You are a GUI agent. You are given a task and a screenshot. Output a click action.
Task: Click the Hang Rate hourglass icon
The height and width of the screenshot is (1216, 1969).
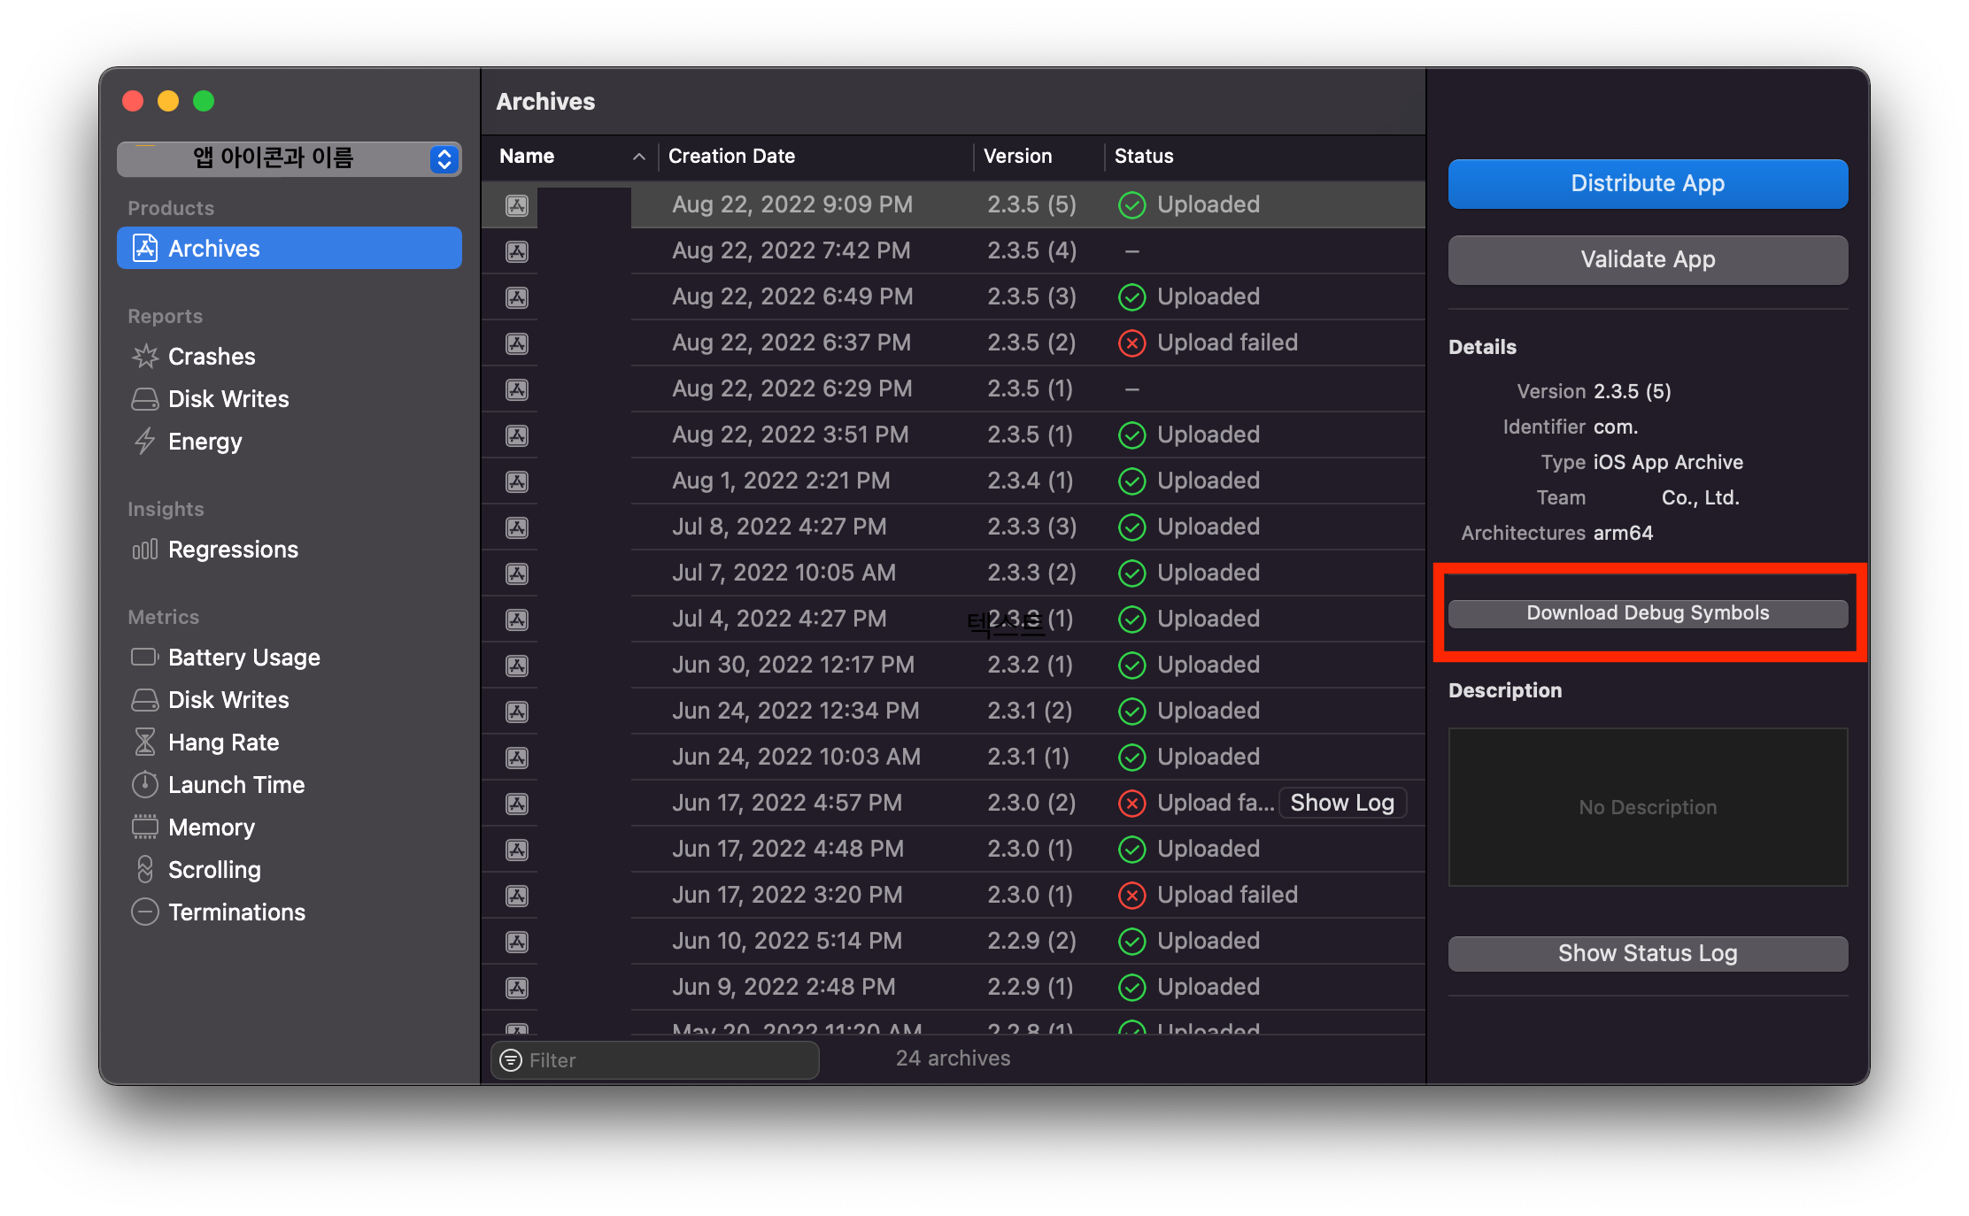pyautogui.click(x=144, y=743)
